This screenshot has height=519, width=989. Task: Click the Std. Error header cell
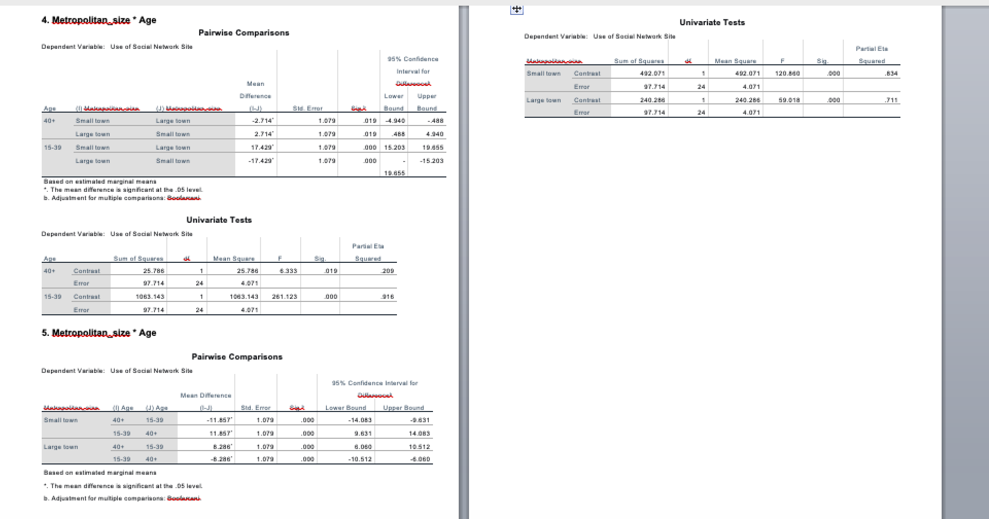(x=307, y=108)
